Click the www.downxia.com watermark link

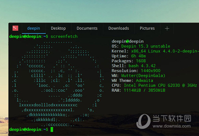tap(172, 126)
